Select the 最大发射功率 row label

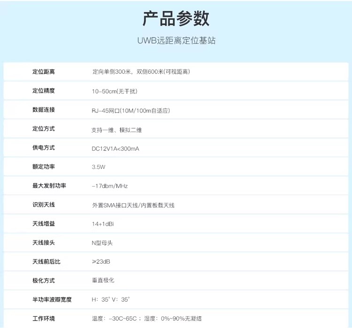49,186
